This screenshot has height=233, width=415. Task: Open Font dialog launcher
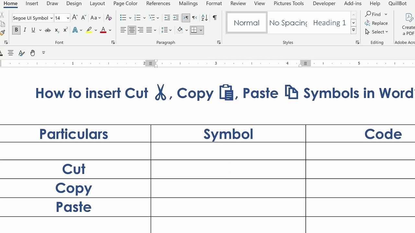click(113, 42)
